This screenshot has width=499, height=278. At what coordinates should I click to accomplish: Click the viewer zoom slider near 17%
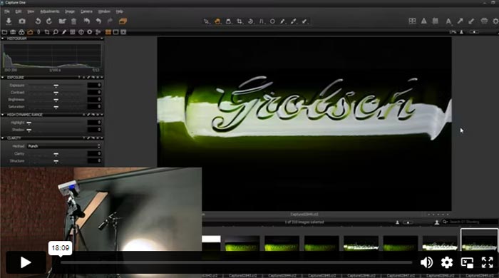click(474, 32)
